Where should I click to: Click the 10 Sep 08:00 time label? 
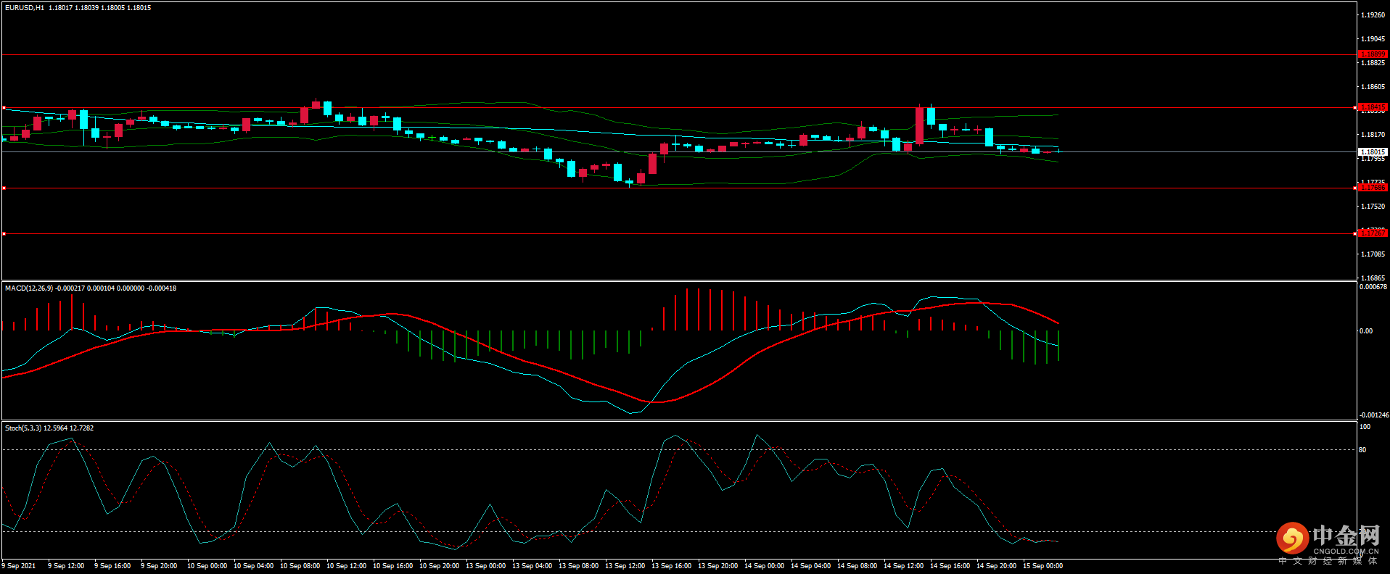300,566
